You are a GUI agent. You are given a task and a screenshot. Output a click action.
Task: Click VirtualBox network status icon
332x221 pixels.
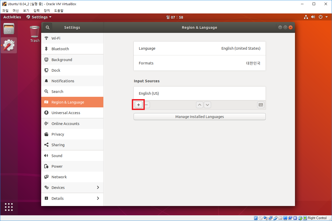[270, 218]
